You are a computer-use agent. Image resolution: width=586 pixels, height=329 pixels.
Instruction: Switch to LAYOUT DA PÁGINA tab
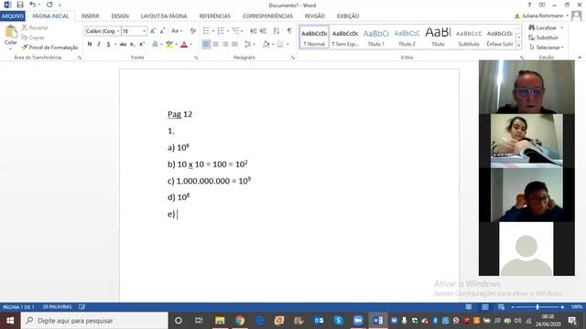(164, 16)
